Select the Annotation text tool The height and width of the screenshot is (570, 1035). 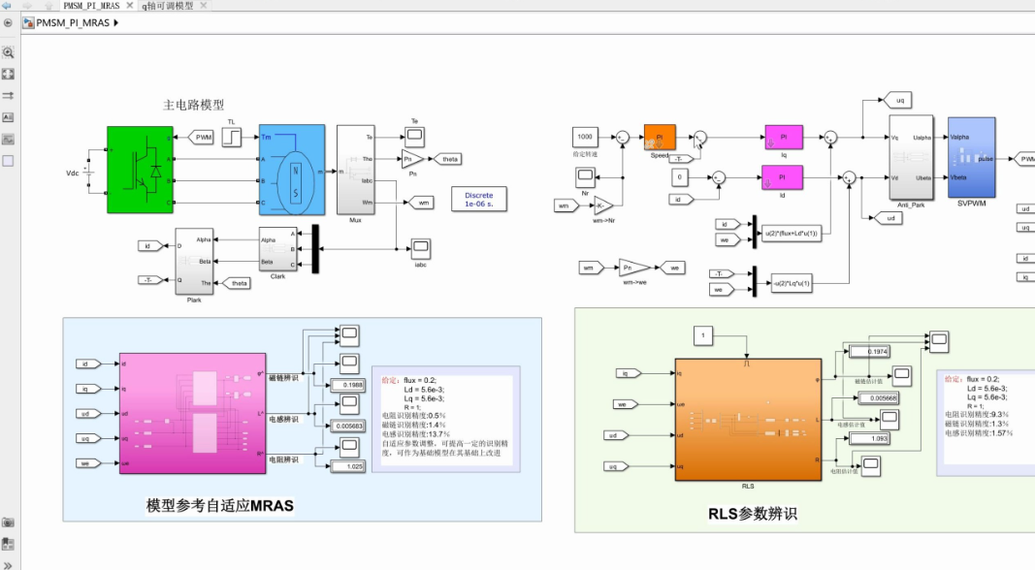coord(8,116)
